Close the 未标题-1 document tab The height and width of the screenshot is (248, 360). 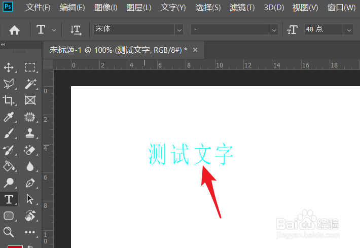click(x=195, y=50)
